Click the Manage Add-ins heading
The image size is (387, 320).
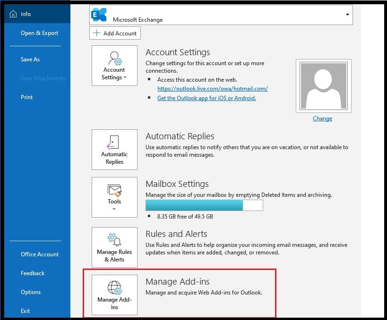[x=178, y=282]
